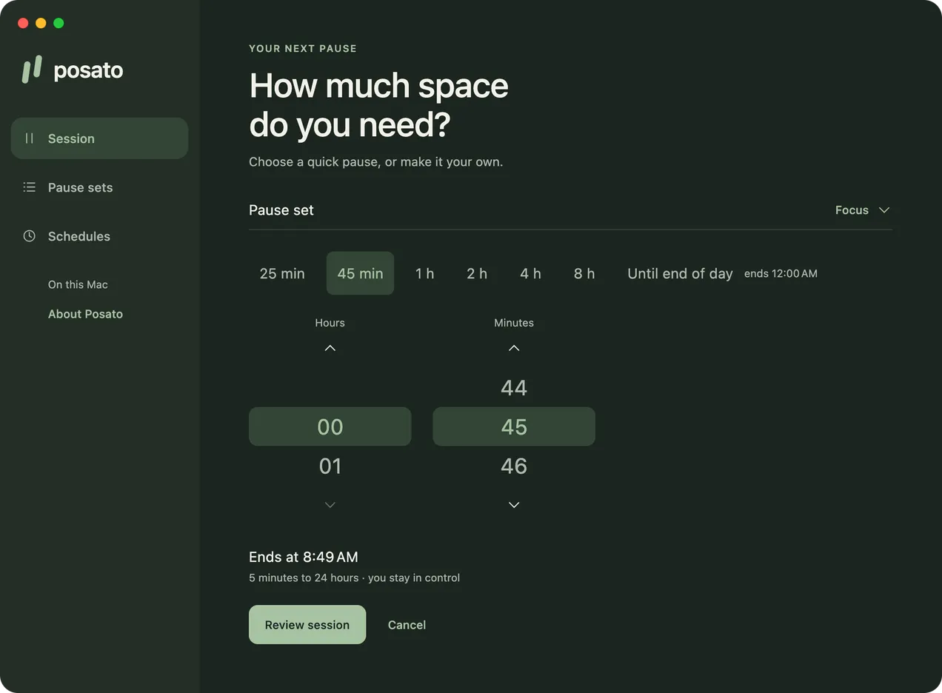Choose the 2 h pause preset
The width and height of the screenshot is (942, 693).
point(477,273)
